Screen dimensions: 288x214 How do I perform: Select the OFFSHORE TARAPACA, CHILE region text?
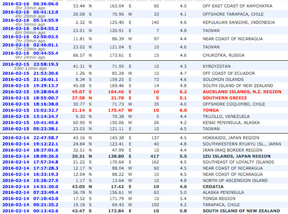click(233, 14)
